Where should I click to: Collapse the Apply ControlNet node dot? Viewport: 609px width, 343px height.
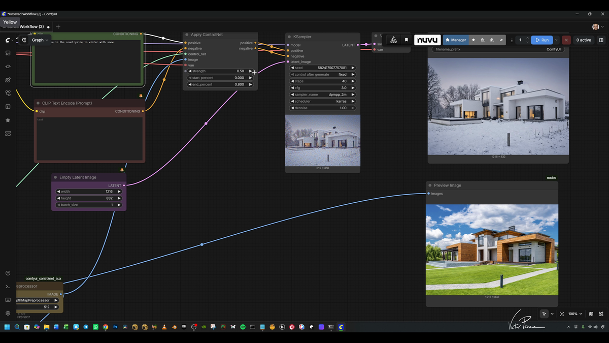coord(186,35)
